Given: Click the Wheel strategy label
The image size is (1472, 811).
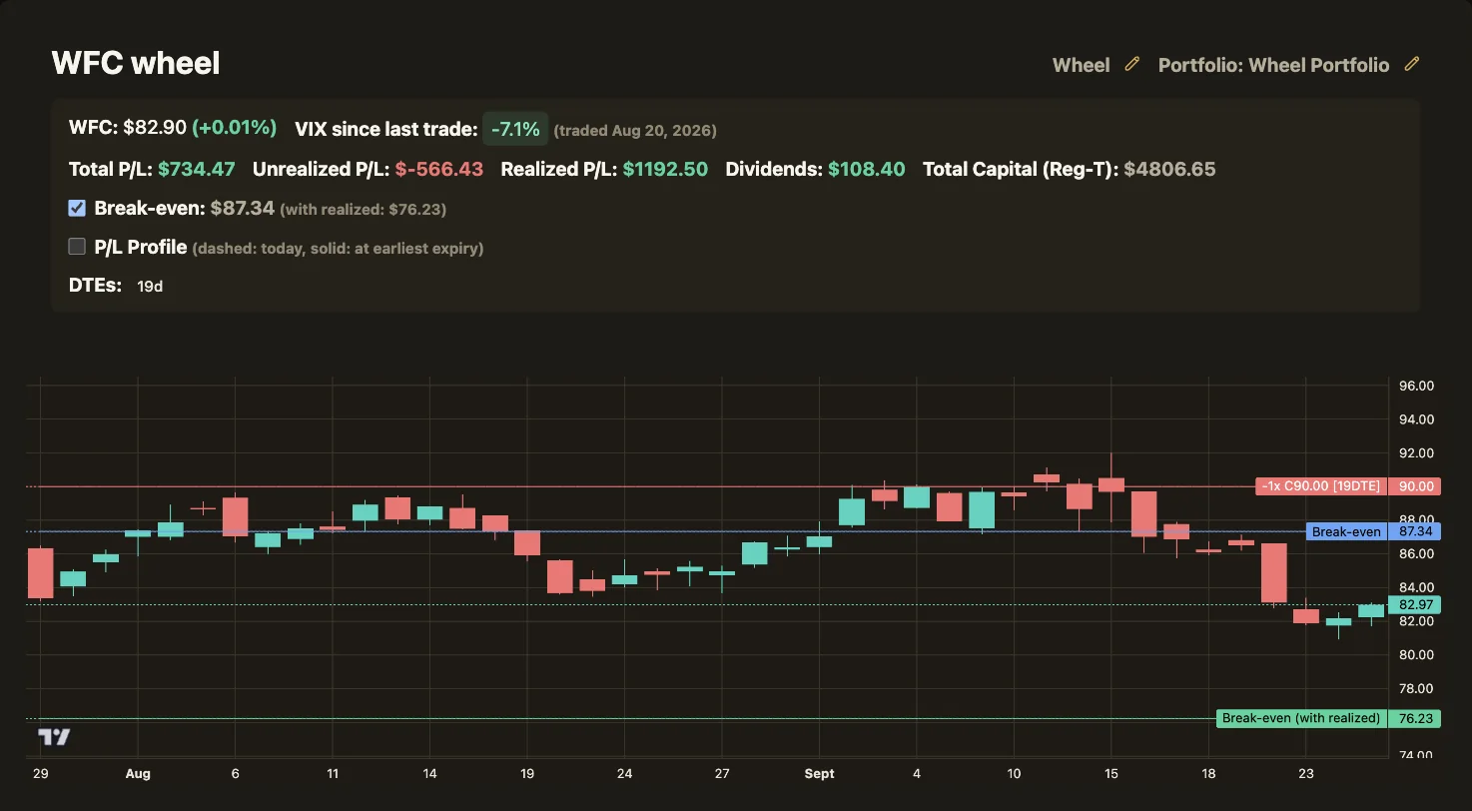Looking at the screenshot, I should [x=1081, y=65].
